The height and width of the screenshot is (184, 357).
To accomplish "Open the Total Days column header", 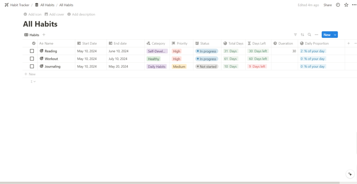I will click(x=233, y=43).
